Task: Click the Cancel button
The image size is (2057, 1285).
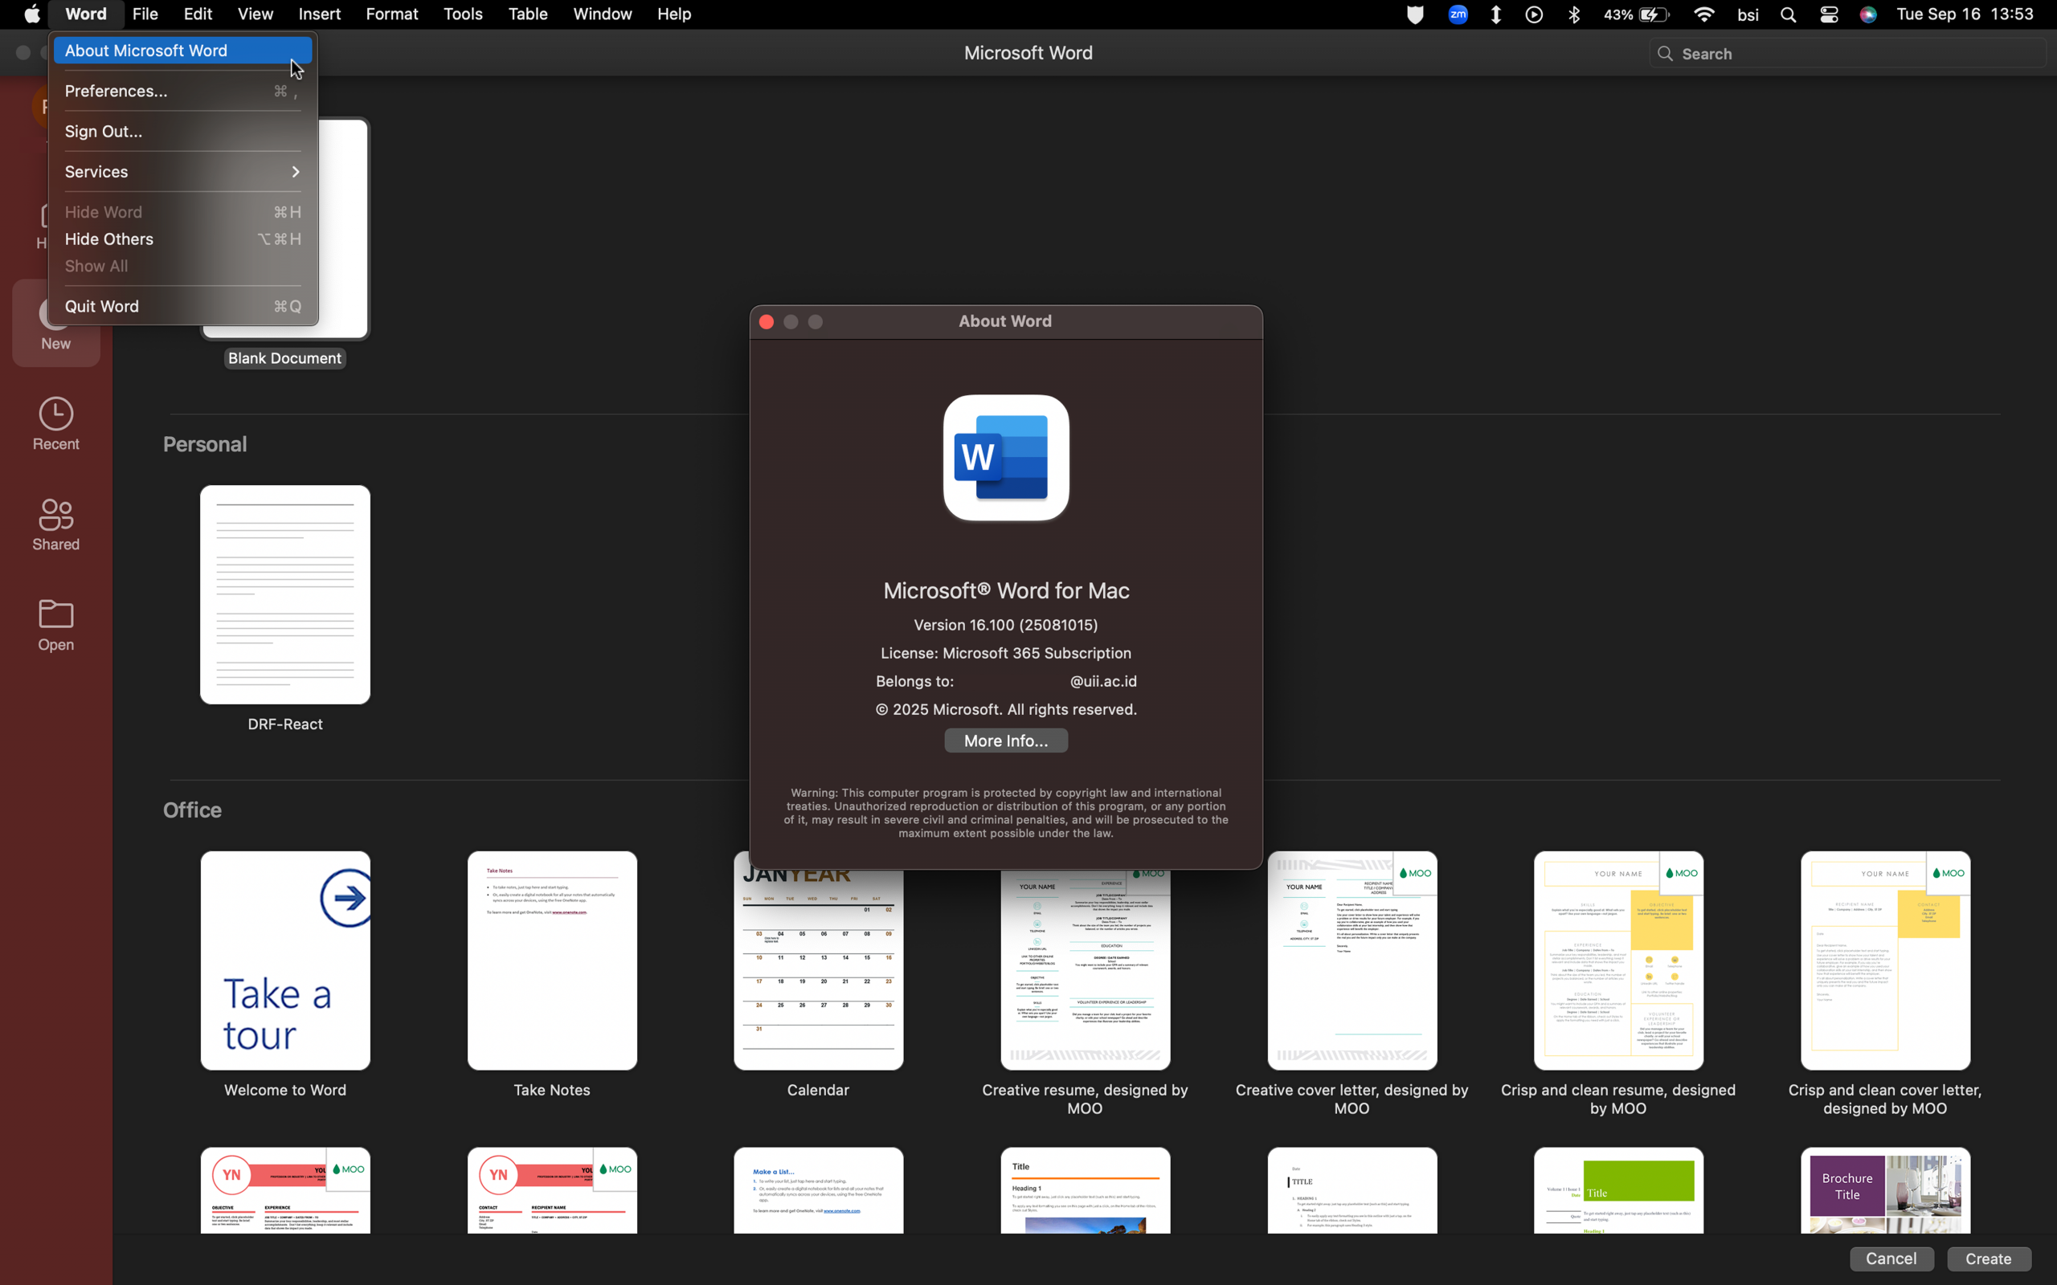Action: coord(1891,1258)
